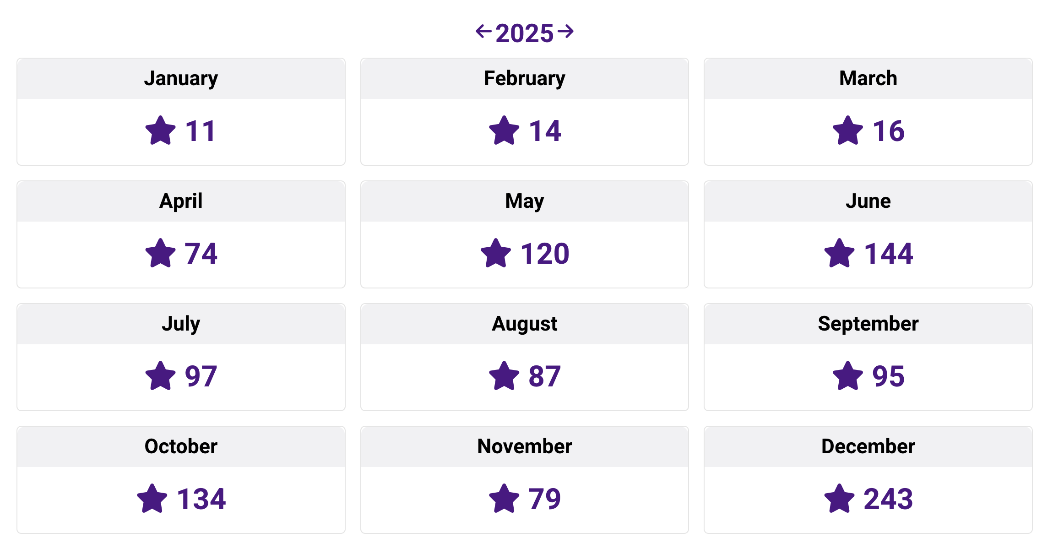
Task: Click the star icon for January
Action: [161, 131]
